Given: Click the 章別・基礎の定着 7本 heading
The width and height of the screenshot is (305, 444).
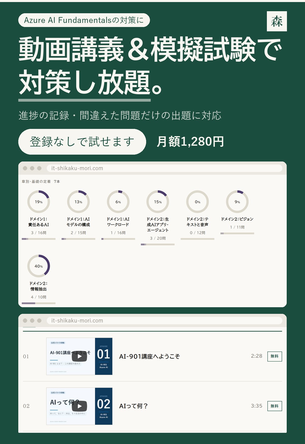Looking at the screenshot, I should [41, 182].
